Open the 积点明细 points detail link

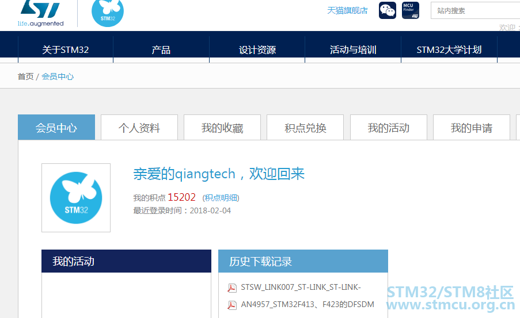(221, 198)
